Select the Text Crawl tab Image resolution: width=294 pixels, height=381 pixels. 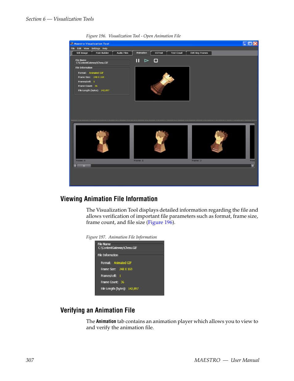176,53
